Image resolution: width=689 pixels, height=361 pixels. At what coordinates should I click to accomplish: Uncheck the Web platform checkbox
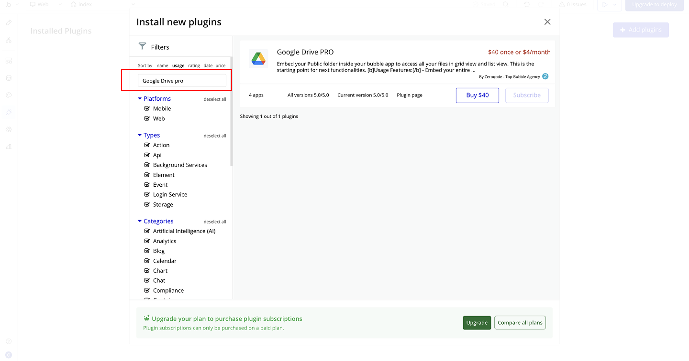[x=147, y=118]
